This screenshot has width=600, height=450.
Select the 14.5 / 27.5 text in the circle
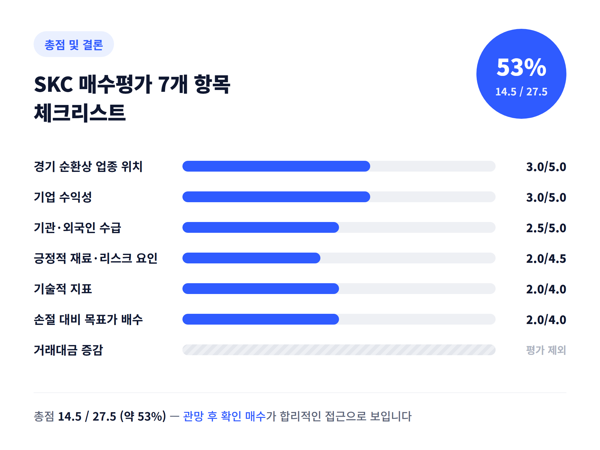click(x=521, y=92)
